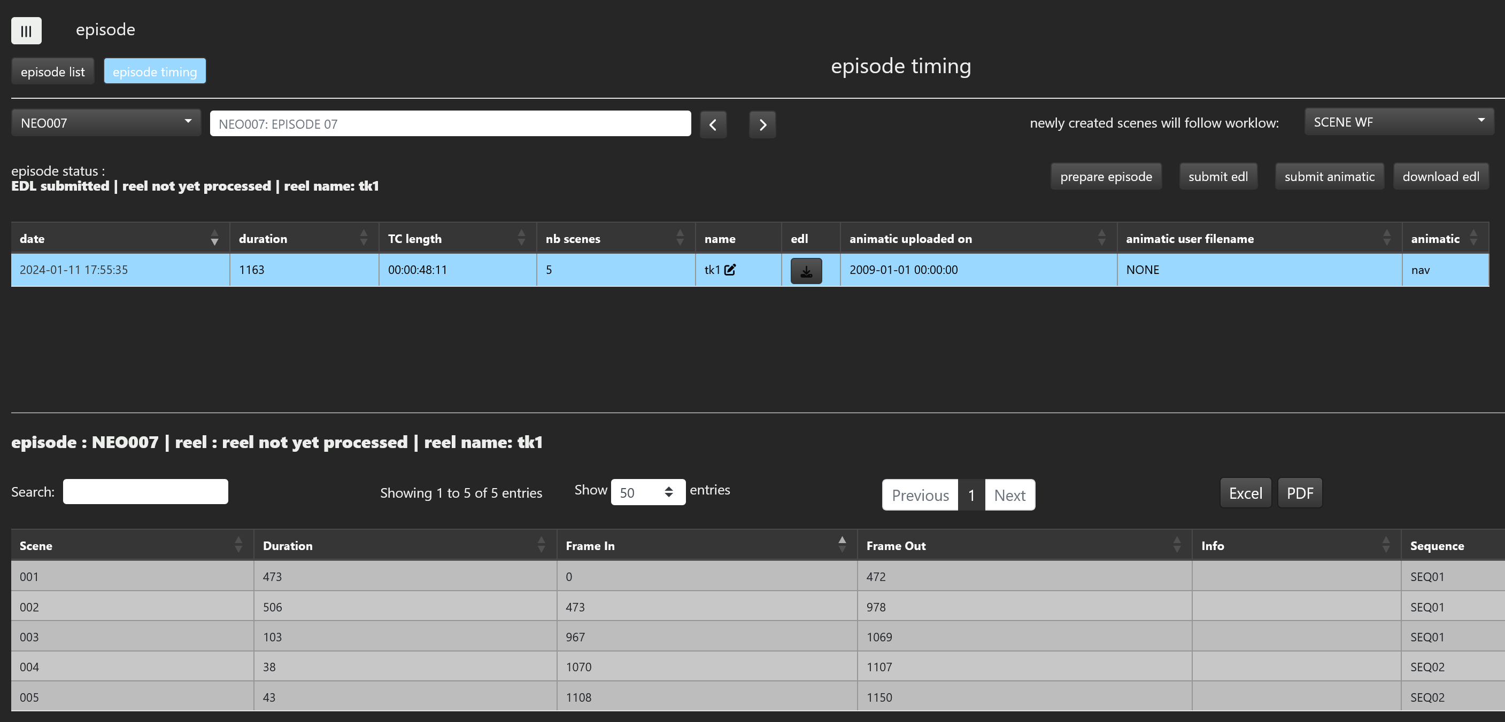Screen dimensions: 1505x722
Task: Go to next episode arrow
Action: [762, 124]
